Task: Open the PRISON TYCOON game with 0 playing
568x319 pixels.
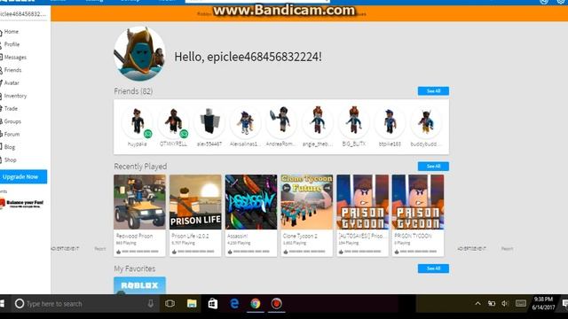Action: pyautogui.click(x=418, y=202)
